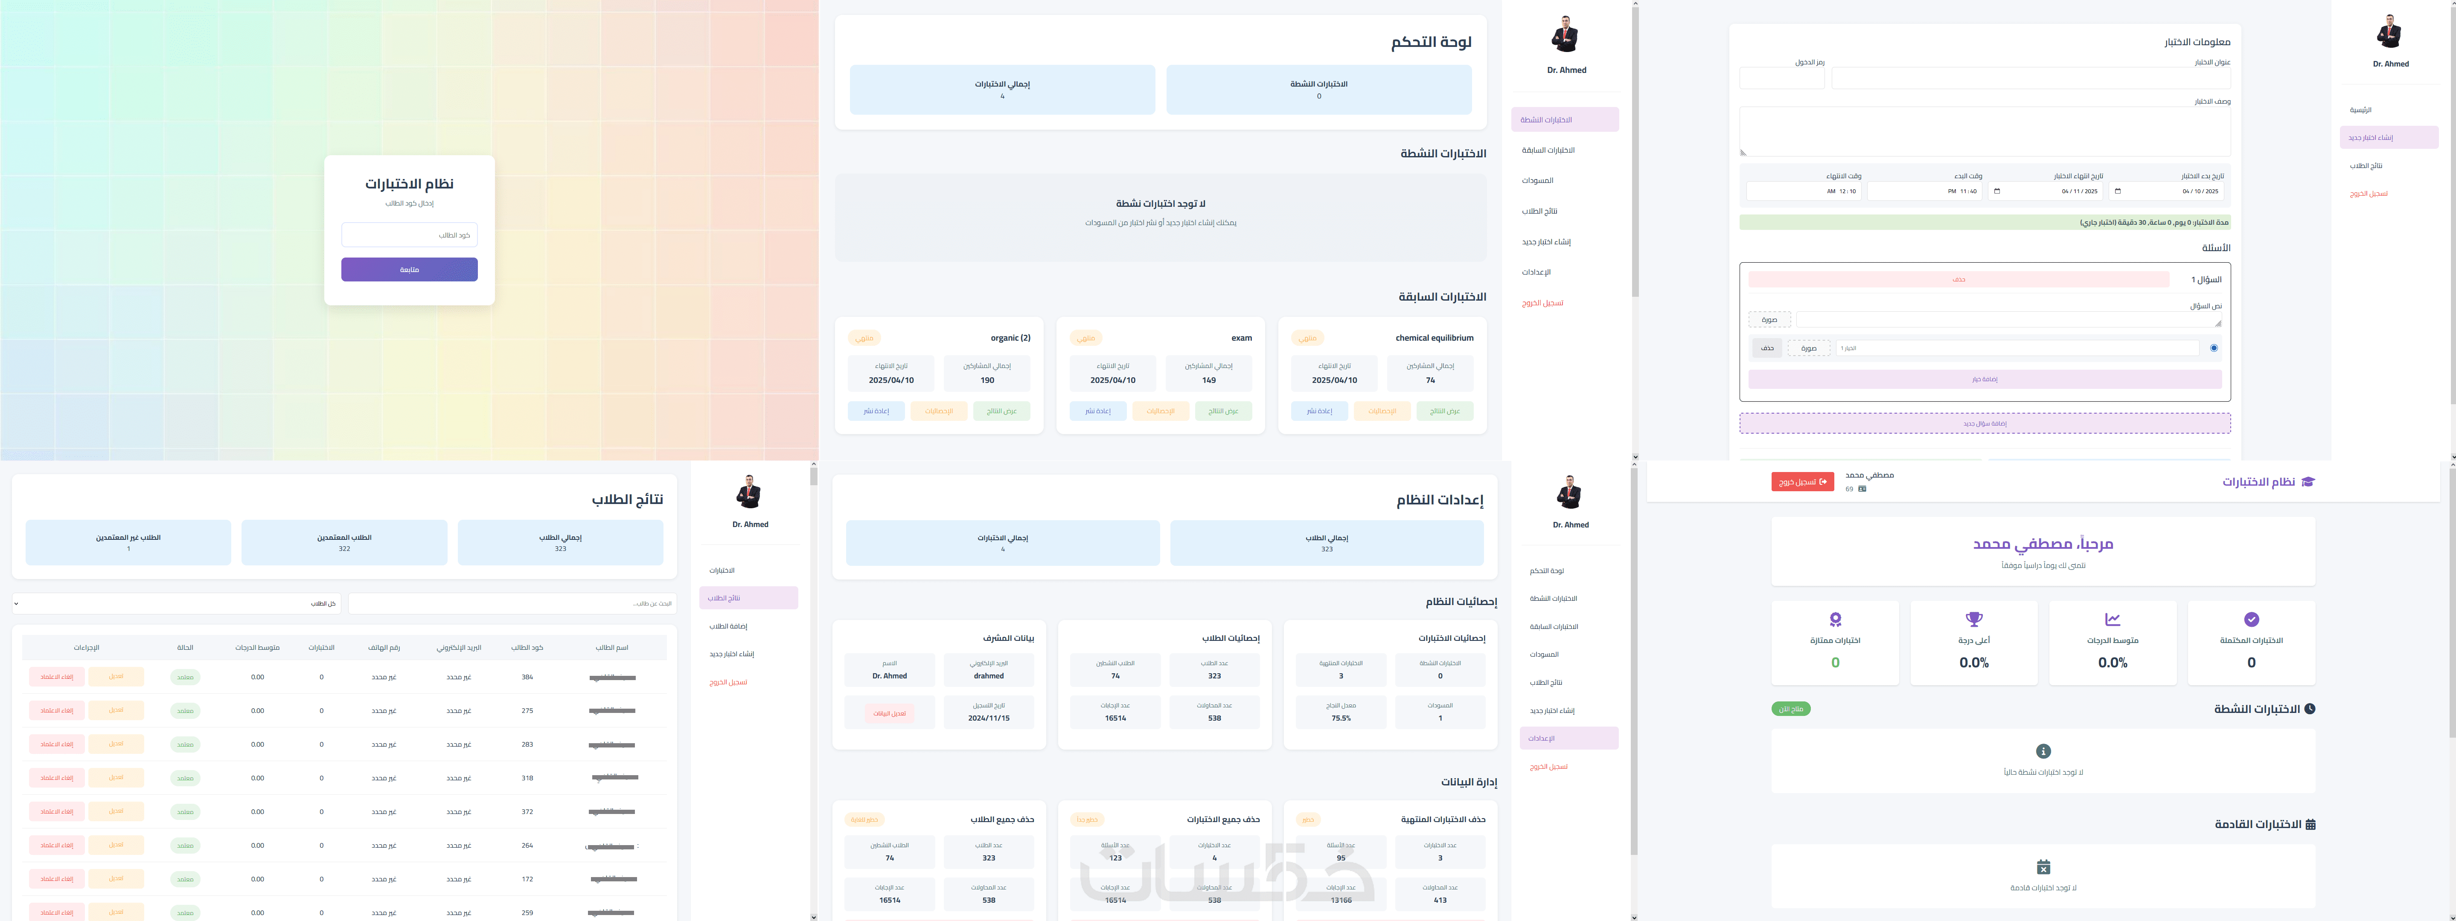Click the red 'تعديل البيانات' button in supervisor data

tap(890, 713)
